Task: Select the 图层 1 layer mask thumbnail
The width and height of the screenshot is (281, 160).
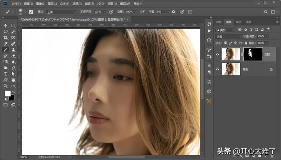Action: tap(253, 55)
